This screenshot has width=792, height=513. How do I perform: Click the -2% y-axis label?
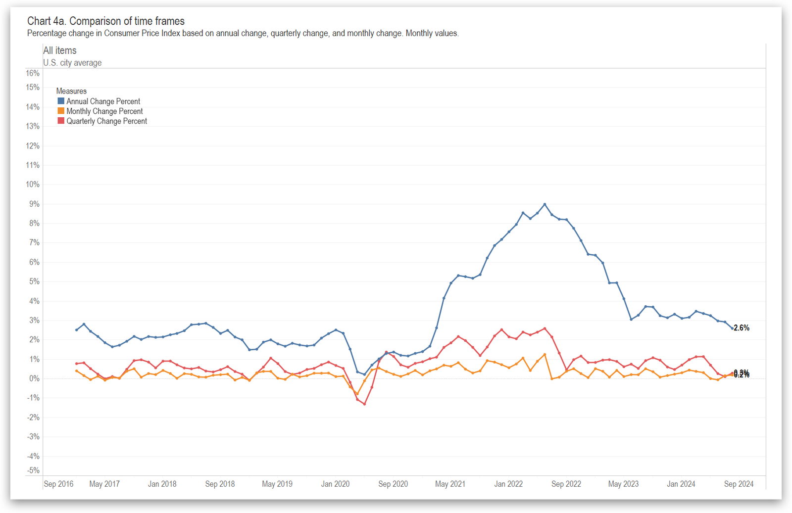33,418
